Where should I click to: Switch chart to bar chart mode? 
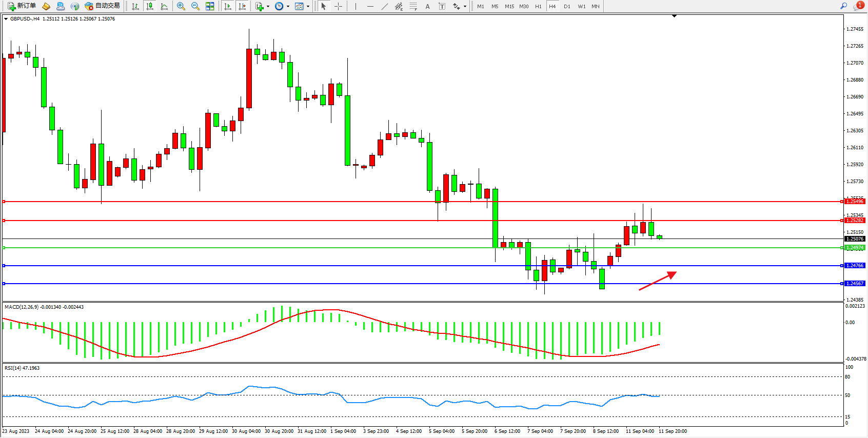(x=135, y=7)
